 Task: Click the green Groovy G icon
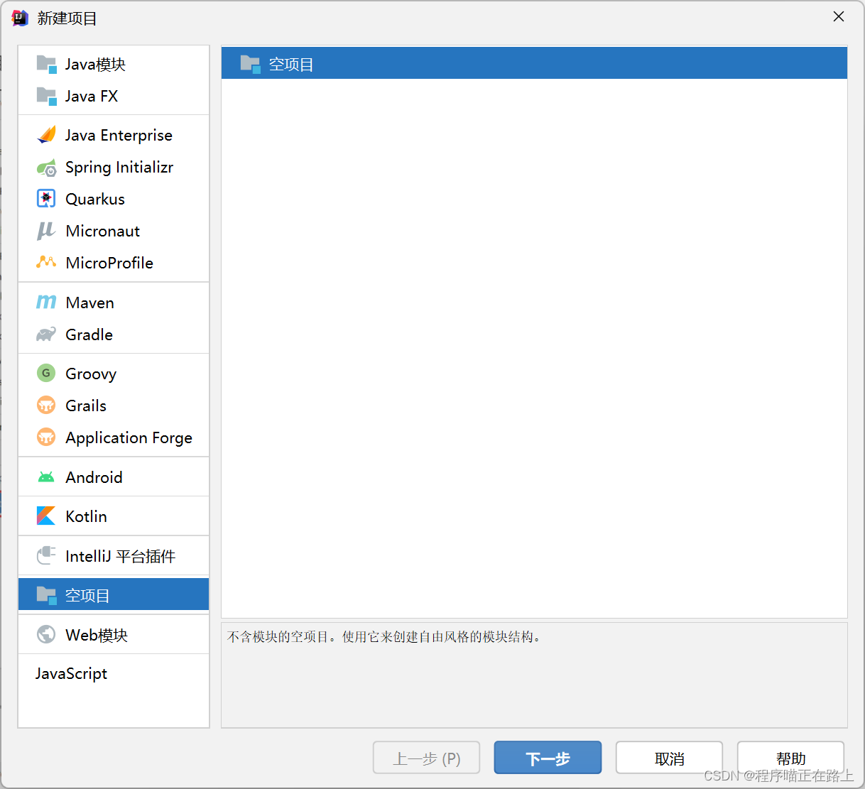(46, 373)
